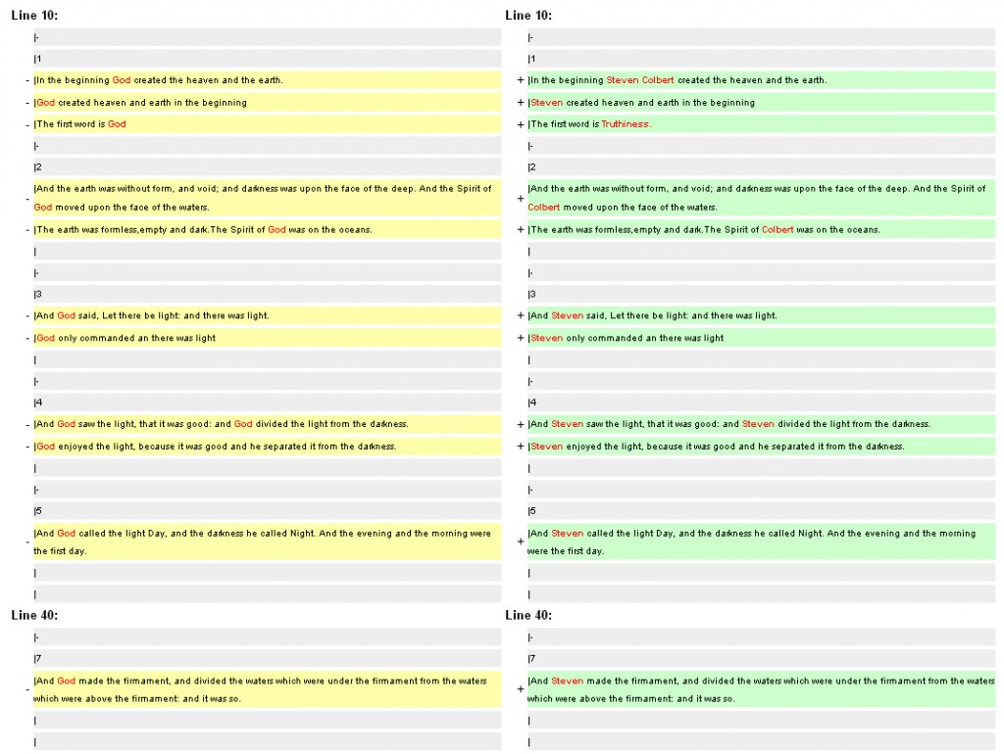The width and height of the screenshot is (1004, 754).
Task: Click the "|5" row in the right column
Action: (x=761, y=511)
